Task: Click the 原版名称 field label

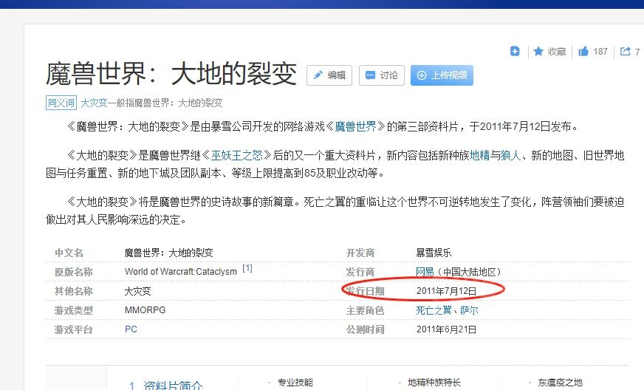Action: pyautogui.click(x=74, y=272)
